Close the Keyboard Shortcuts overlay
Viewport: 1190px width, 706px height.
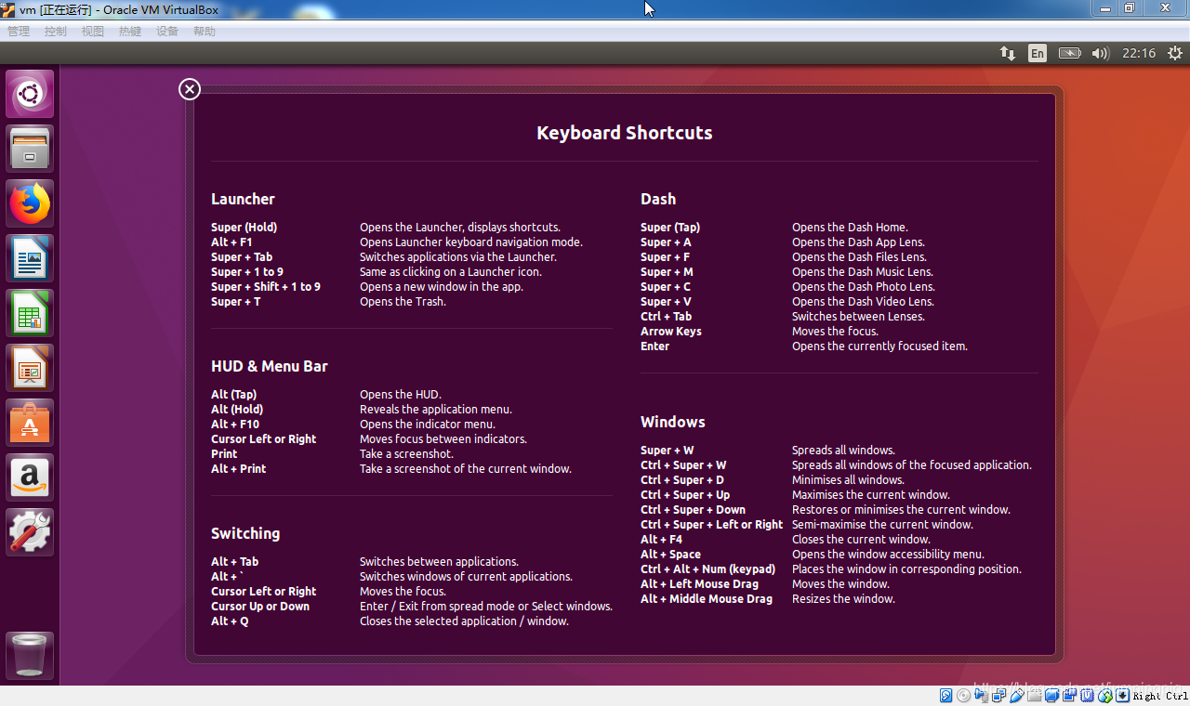point(190,89)
